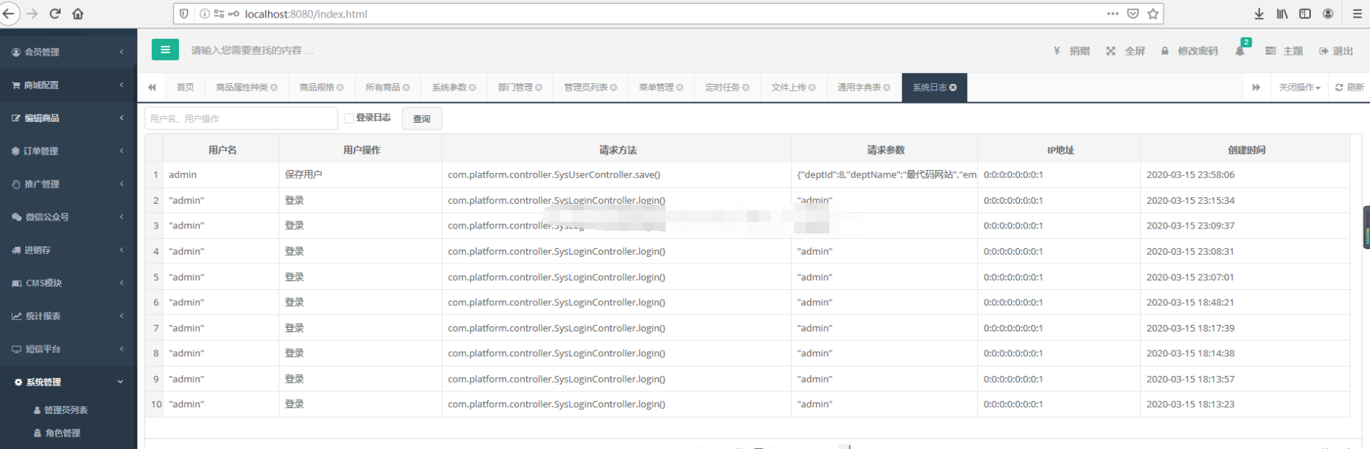Switch to the 菜单管理 tab
The image size is (1370, 449).
click(x=661, y=88)
